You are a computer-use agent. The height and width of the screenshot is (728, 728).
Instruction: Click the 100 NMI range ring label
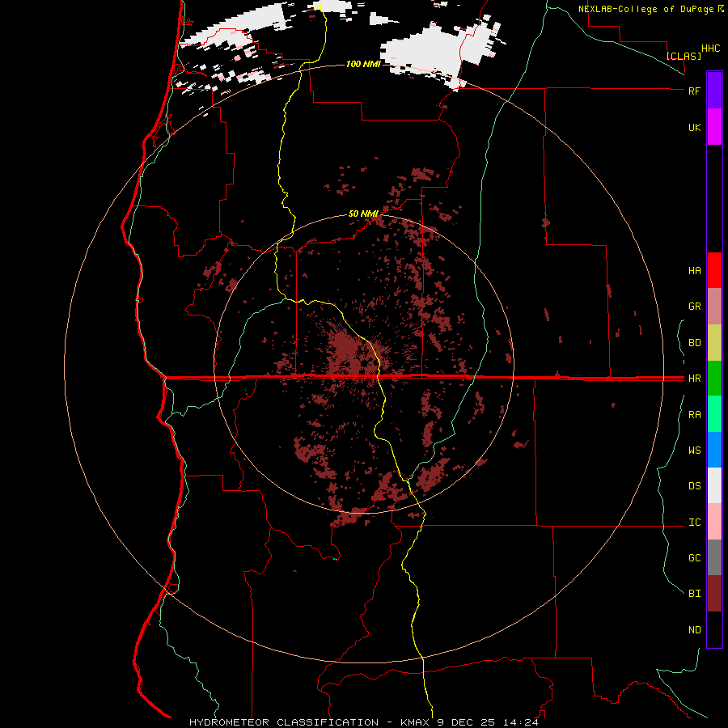tap(363, 64)
